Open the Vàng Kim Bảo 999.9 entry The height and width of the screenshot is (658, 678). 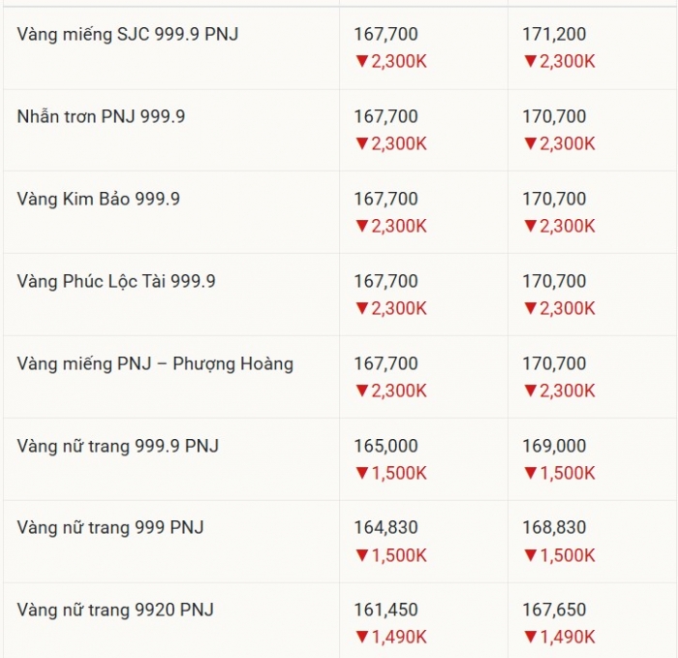(99, 200)
